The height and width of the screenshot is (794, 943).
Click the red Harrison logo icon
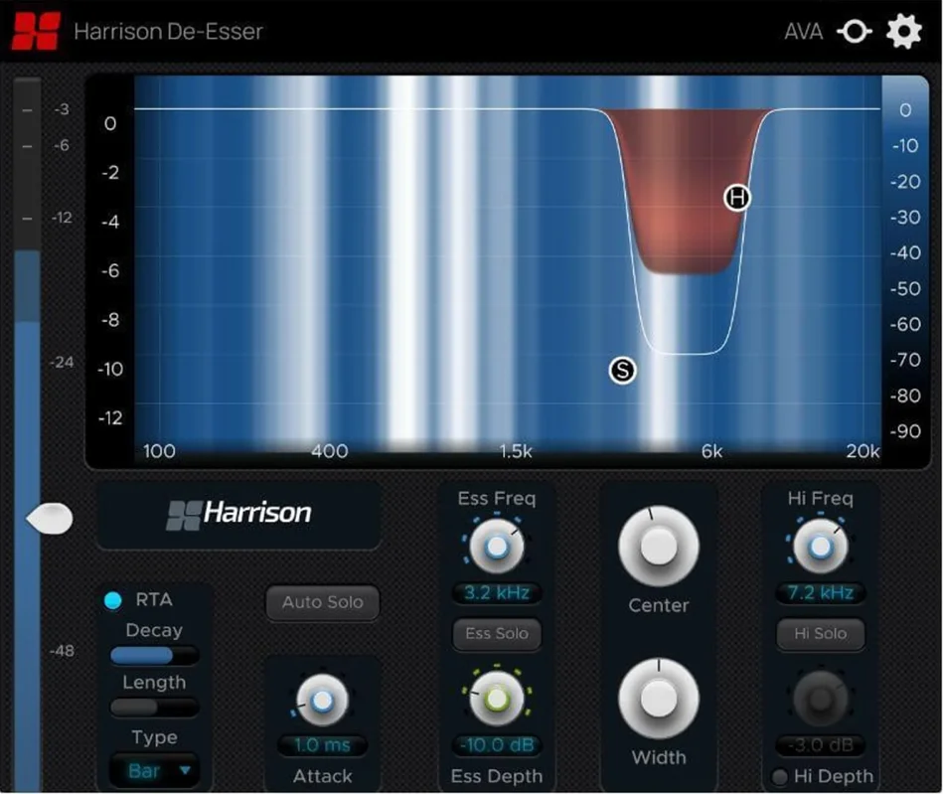click(x=36, y=31)
